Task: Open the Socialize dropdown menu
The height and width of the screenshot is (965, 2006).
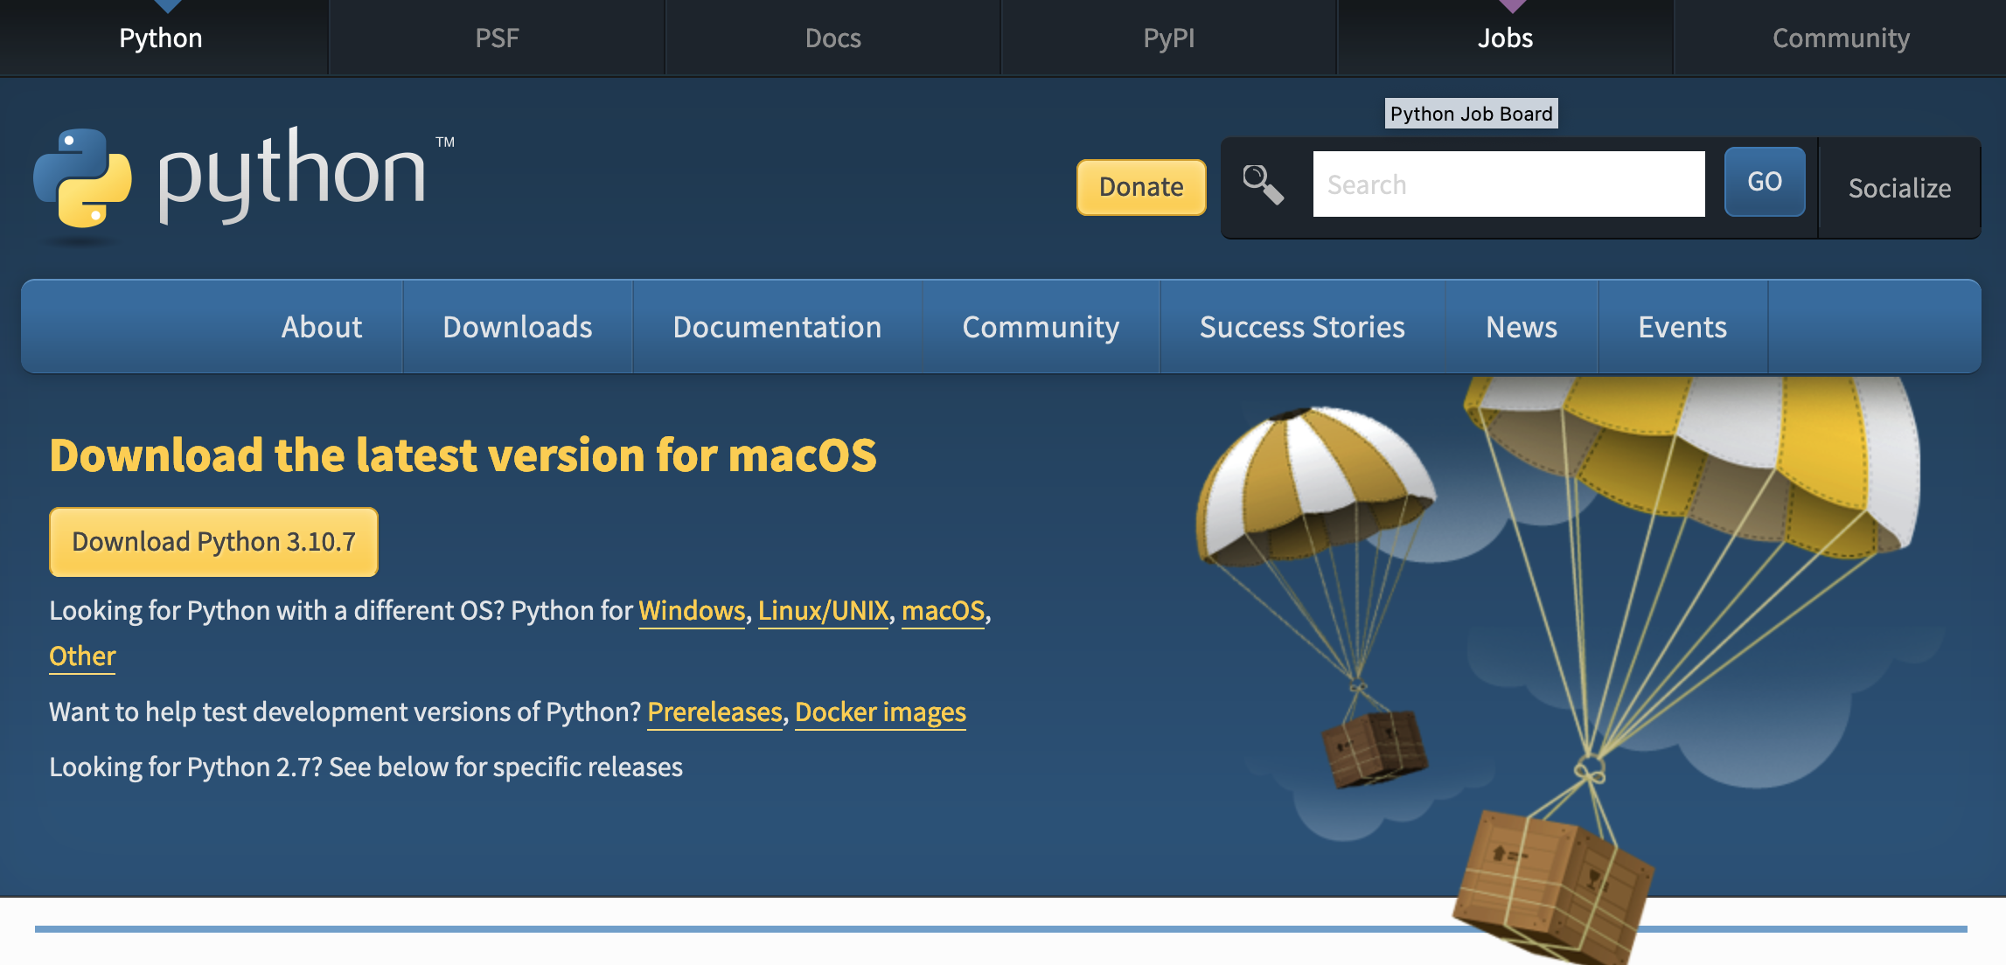Action: coord(1898,188)
